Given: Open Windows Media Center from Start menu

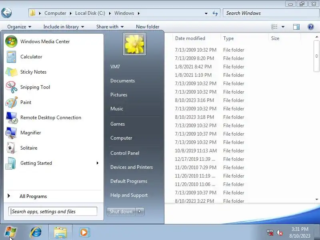Looking at the screenshot, I should (54, 42).
